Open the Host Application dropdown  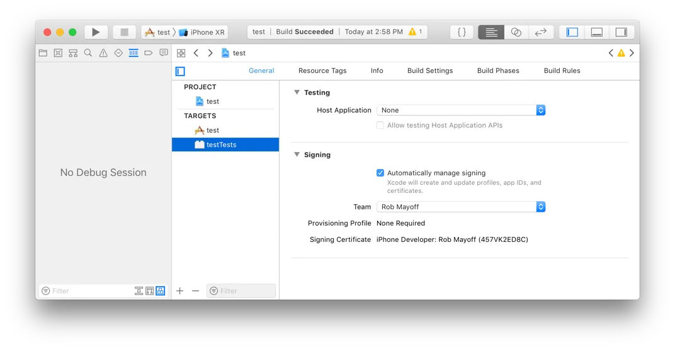pyautogui.click(x=461, y=111)
